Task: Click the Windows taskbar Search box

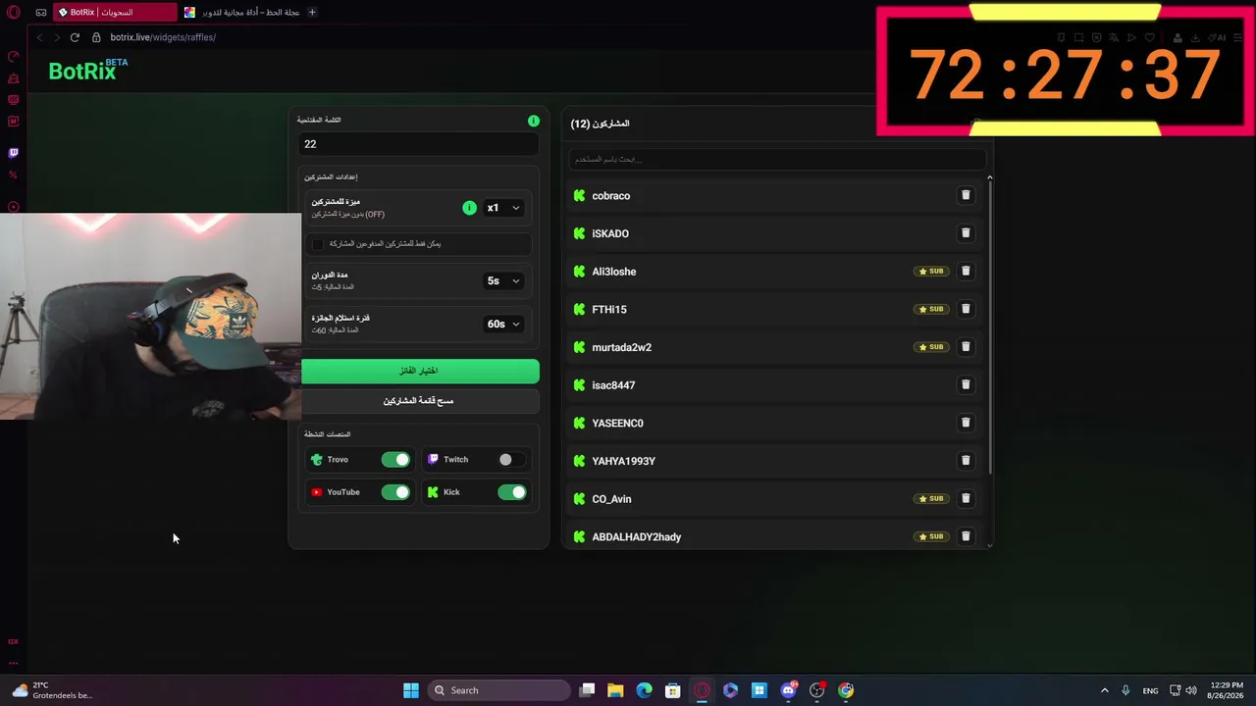Action: (x=498, y=690)
